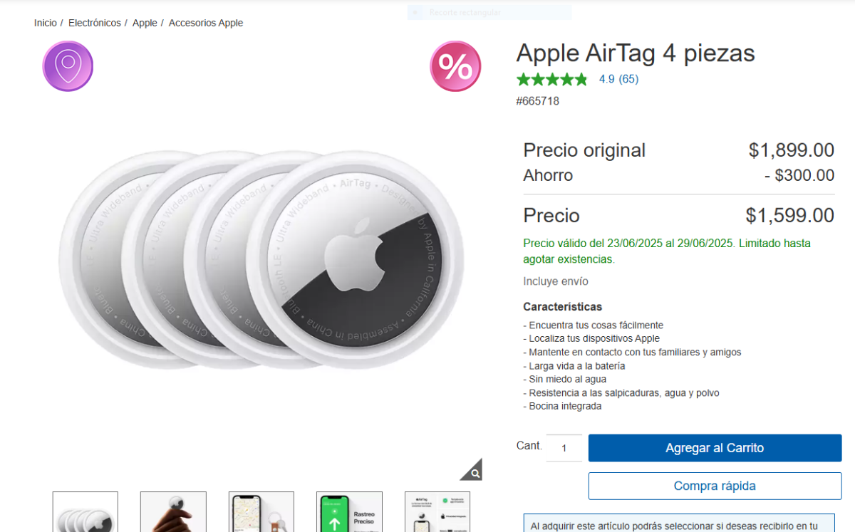Click the pink percent discount badge
The height and width of the screenshot is (532, 855).
click(455, 66)
